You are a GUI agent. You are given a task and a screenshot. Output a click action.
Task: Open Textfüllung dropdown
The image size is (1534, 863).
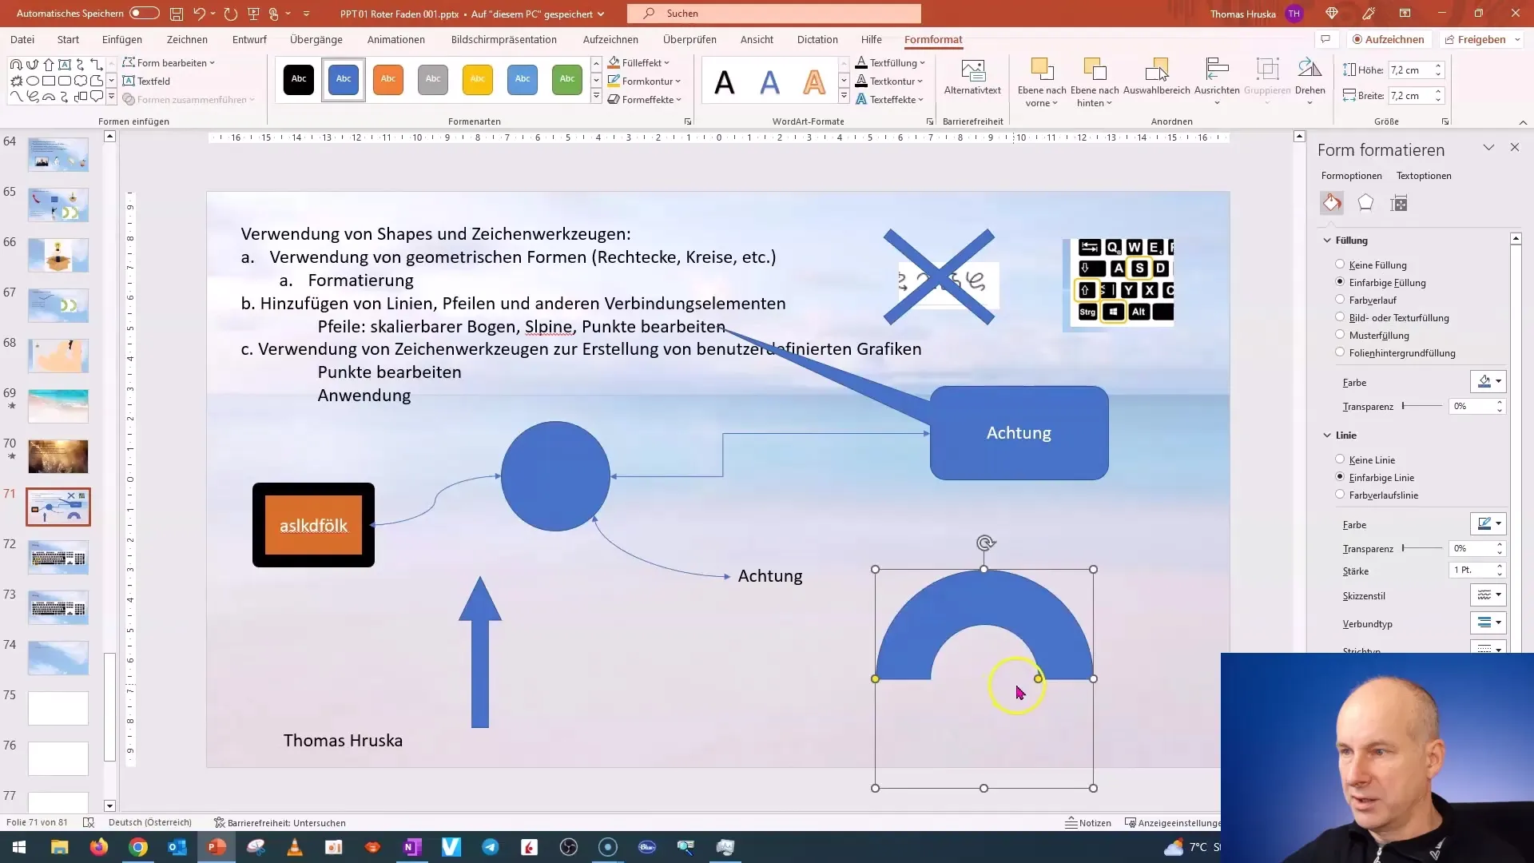(x=890, y=62)
